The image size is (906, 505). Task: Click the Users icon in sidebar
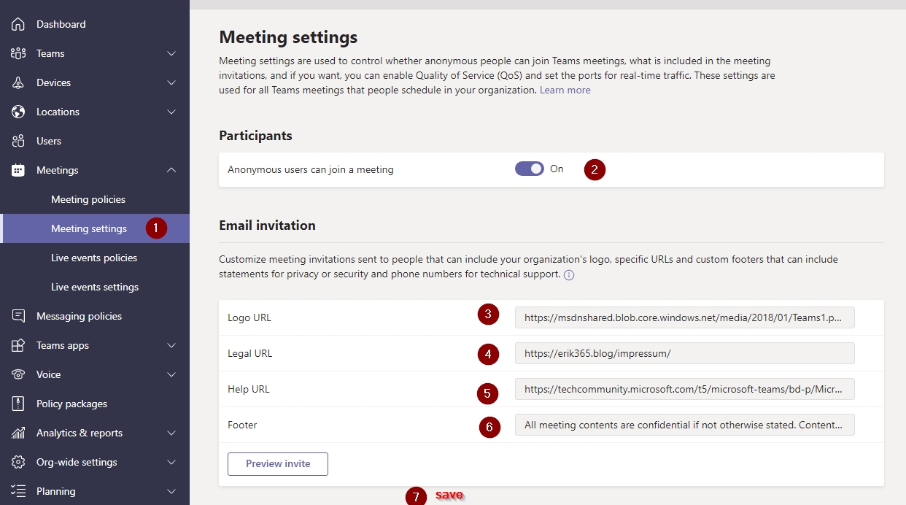(18, 141)
